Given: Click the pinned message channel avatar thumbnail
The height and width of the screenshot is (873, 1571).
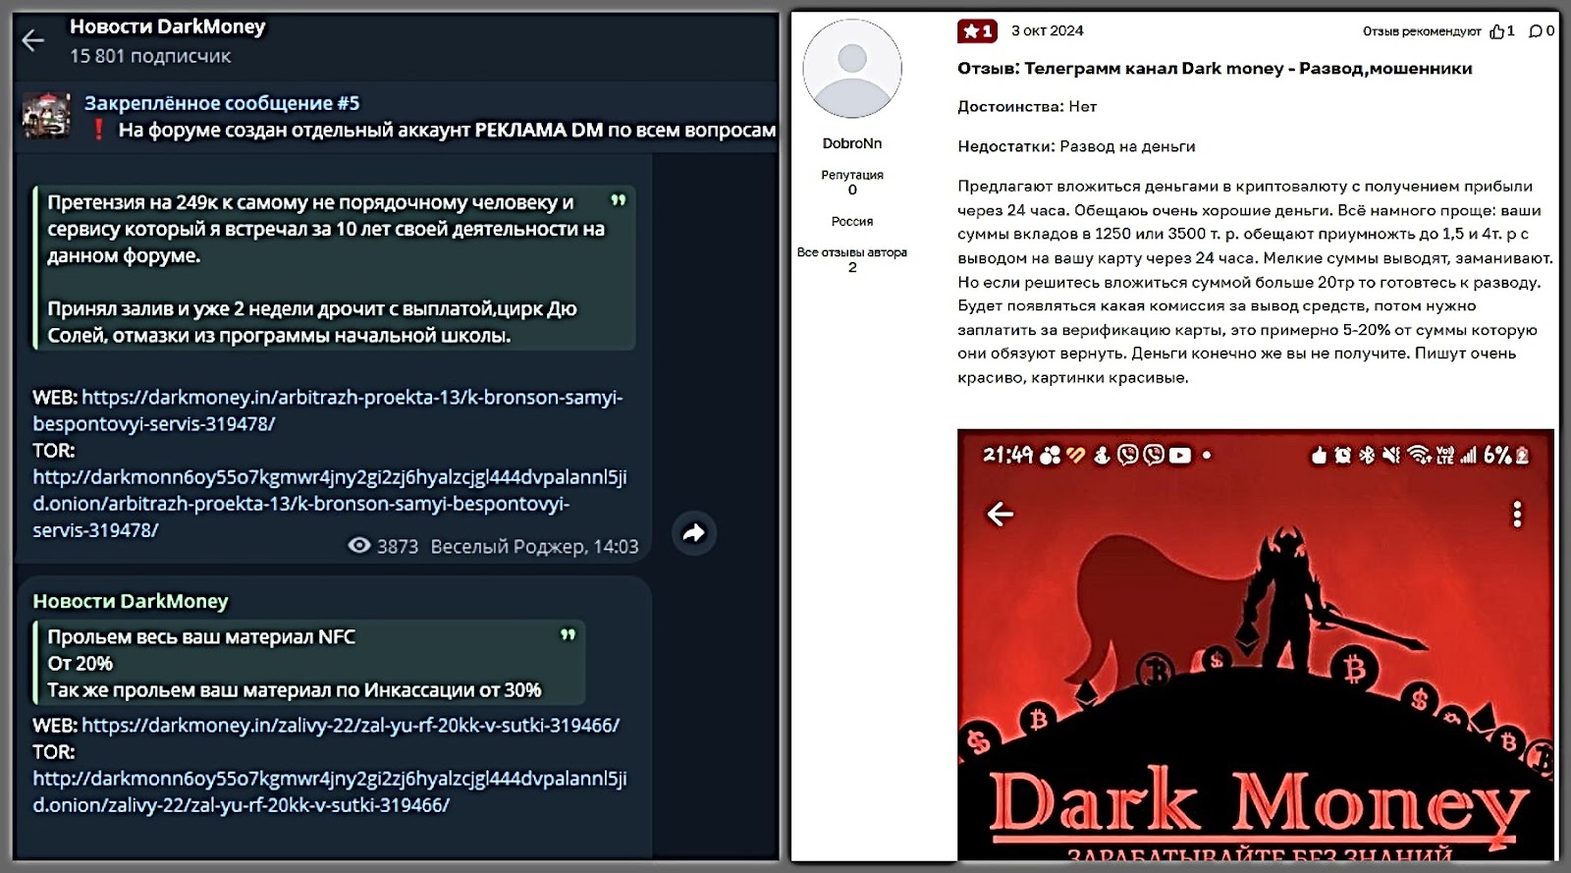Looking at the screenshot, I should (46, 116).
